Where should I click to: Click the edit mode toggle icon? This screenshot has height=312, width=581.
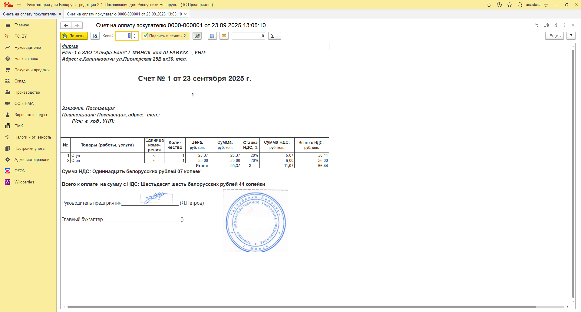pos(197,36)
